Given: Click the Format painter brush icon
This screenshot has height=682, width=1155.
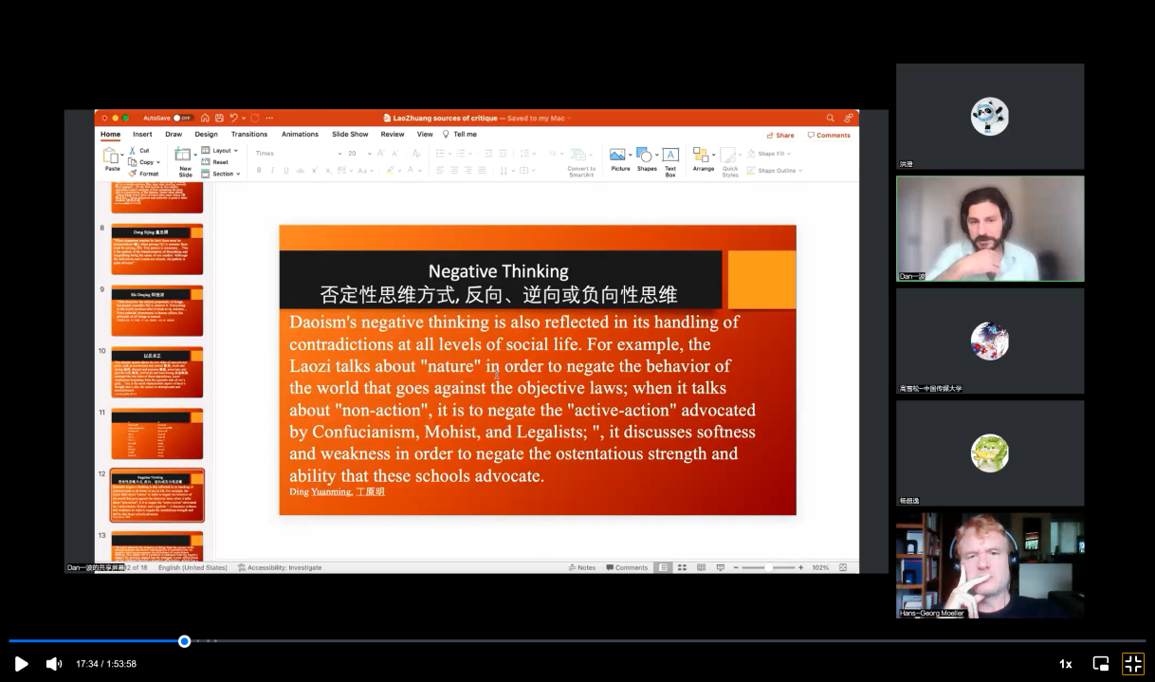Looking at the screenshot, I should 133,174.
